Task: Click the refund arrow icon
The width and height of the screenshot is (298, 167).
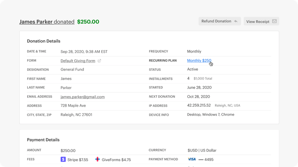Action: [235, 21]
